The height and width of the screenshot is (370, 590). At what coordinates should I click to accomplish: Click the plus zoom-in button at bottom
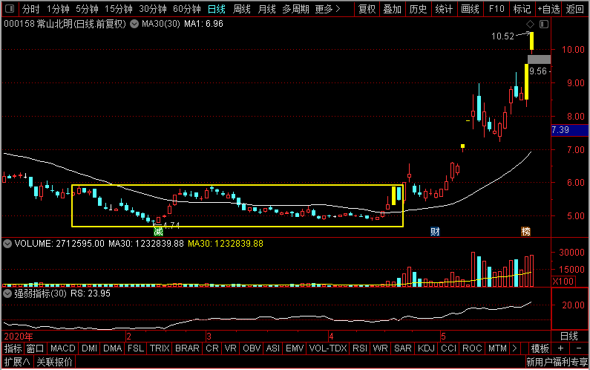(561, 348)
